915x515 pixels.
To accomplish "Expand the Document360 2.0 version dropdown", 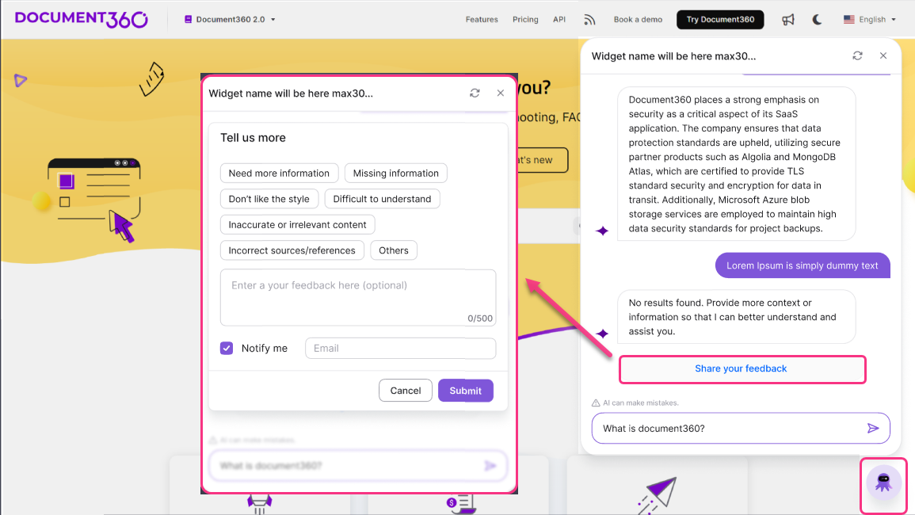I will coord(230,19).
